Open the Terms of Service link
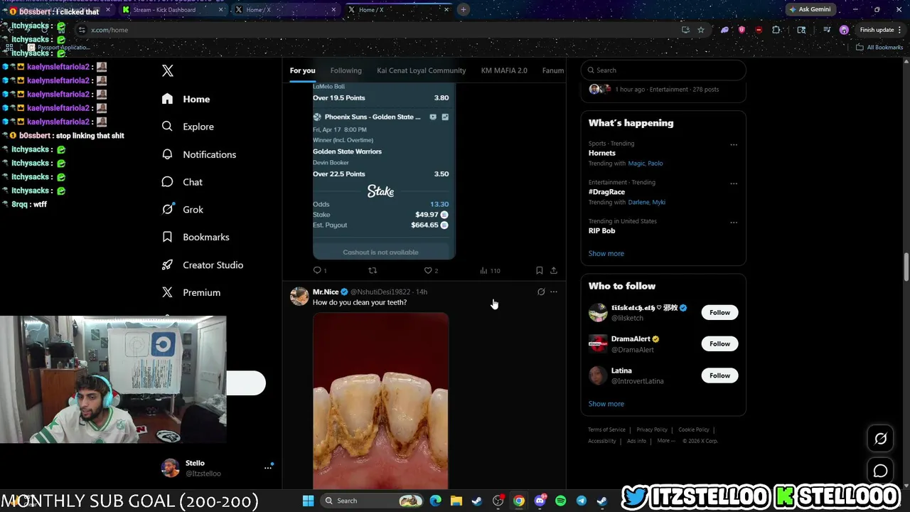The height and width of the screenshot is (512, 910). [x=606, y=430]
